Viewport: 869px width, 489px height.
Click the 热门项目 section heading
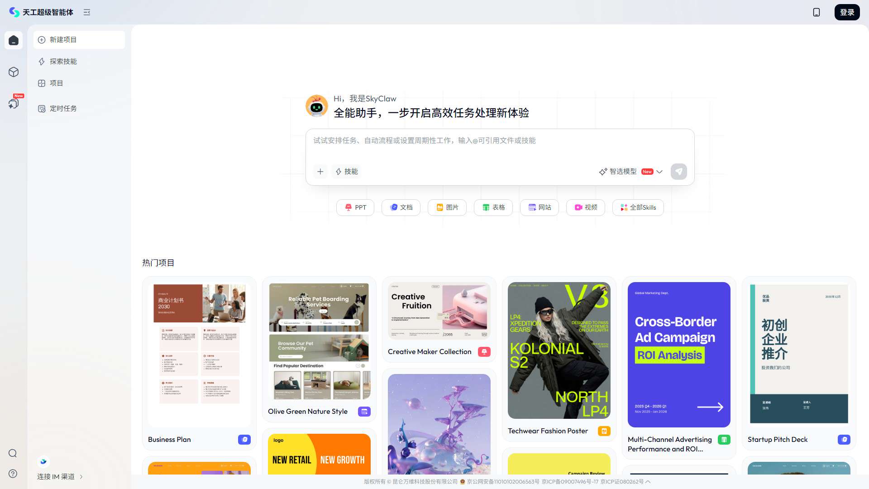158,263
